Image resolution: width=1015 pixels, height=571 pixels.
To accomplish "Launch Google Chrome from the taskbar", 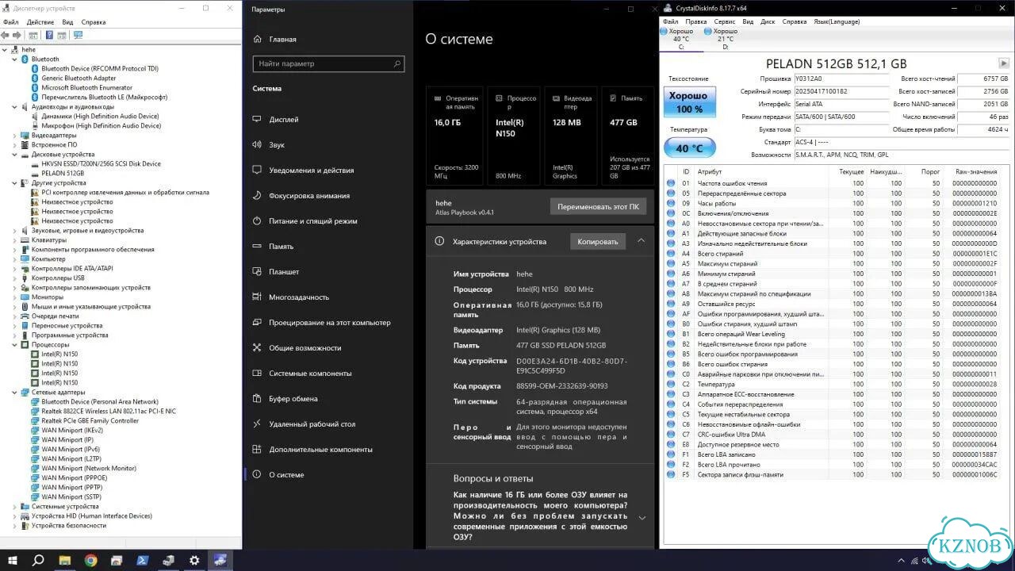I will (90, 560).
